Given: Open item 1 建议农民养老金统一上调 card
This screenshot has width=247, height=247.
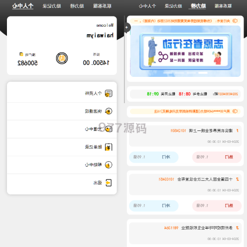Looking at the screenshot, I should tap(185, 136).
